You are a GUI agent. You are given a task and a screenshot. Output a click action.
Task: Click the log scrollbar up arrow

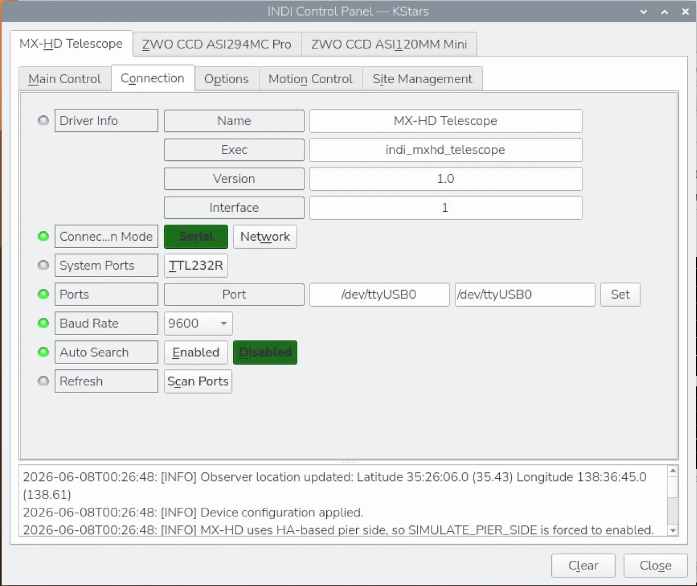pyautogui.click(x=673, y=471)
